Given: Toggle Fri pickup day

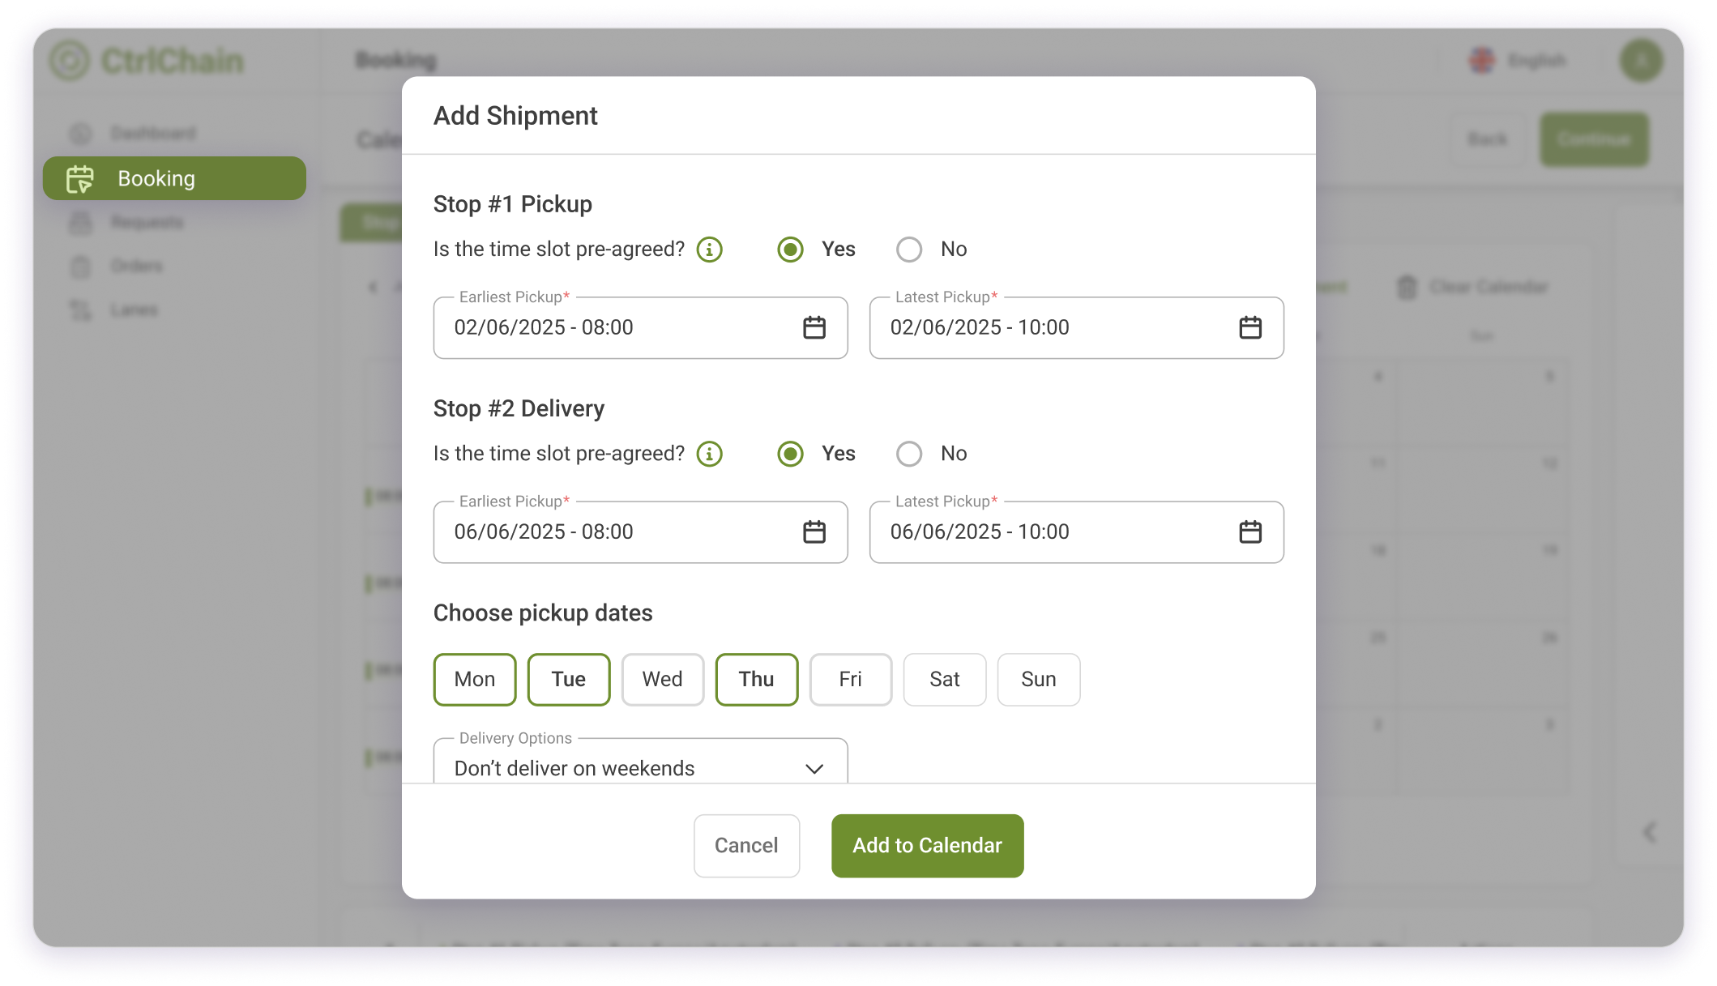Looking at the screenshot, I should click(x=851, y=679).
